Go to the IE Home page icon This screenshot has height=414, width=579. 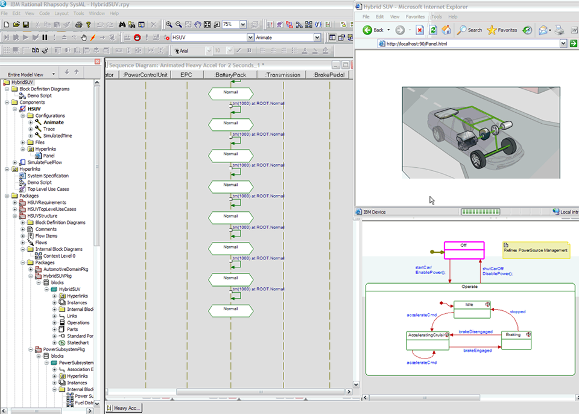click(446, 30)
